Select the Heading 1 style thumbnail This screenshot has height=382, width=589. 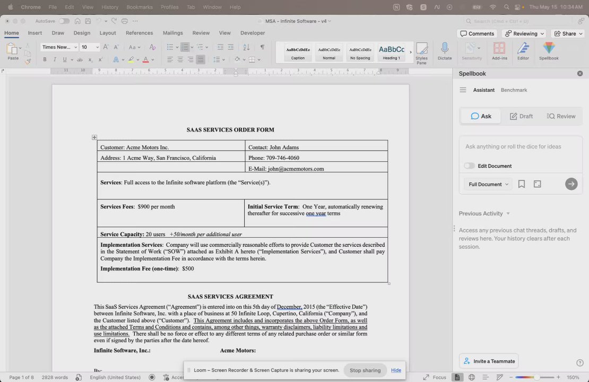point(392,52)
